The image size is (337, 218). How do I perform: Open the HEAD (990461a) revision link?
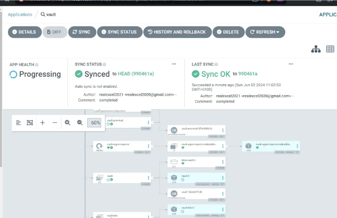click(136, 74)
